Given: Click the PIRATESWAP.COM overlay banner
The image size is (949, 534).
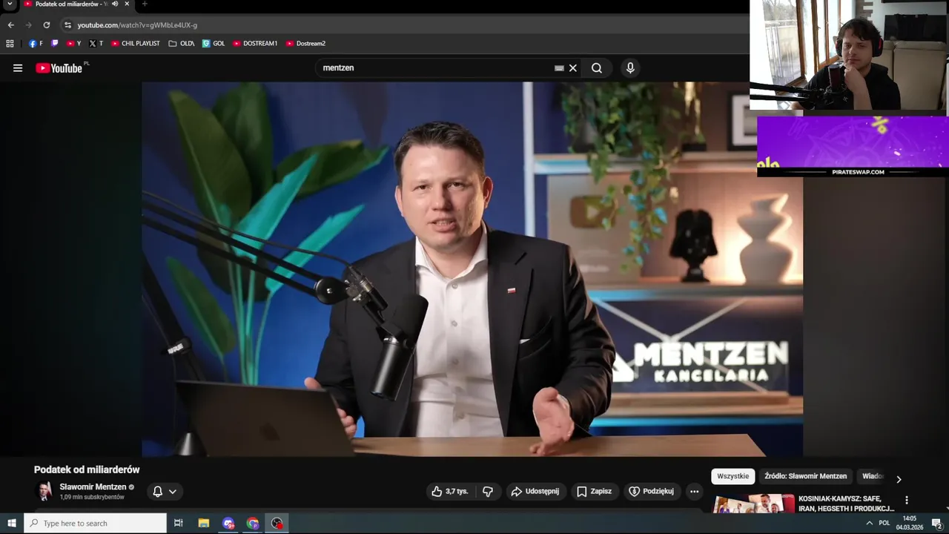Looking at the screenshot, I should [853, 146].
